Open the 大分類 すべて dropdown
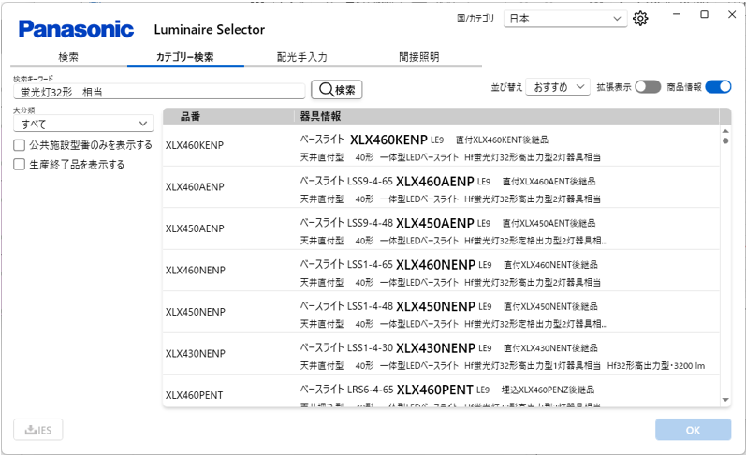746x456 pixels. coord(82,124)
